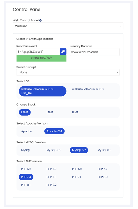Click the Primary Domain input field

point(95,52)
